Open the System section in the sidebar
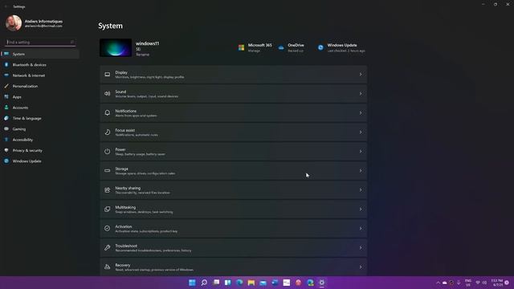 [x=39, y=54]
